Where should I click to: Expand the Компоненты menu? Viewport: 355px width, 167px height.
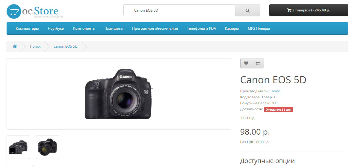click(x=84, y=28)
